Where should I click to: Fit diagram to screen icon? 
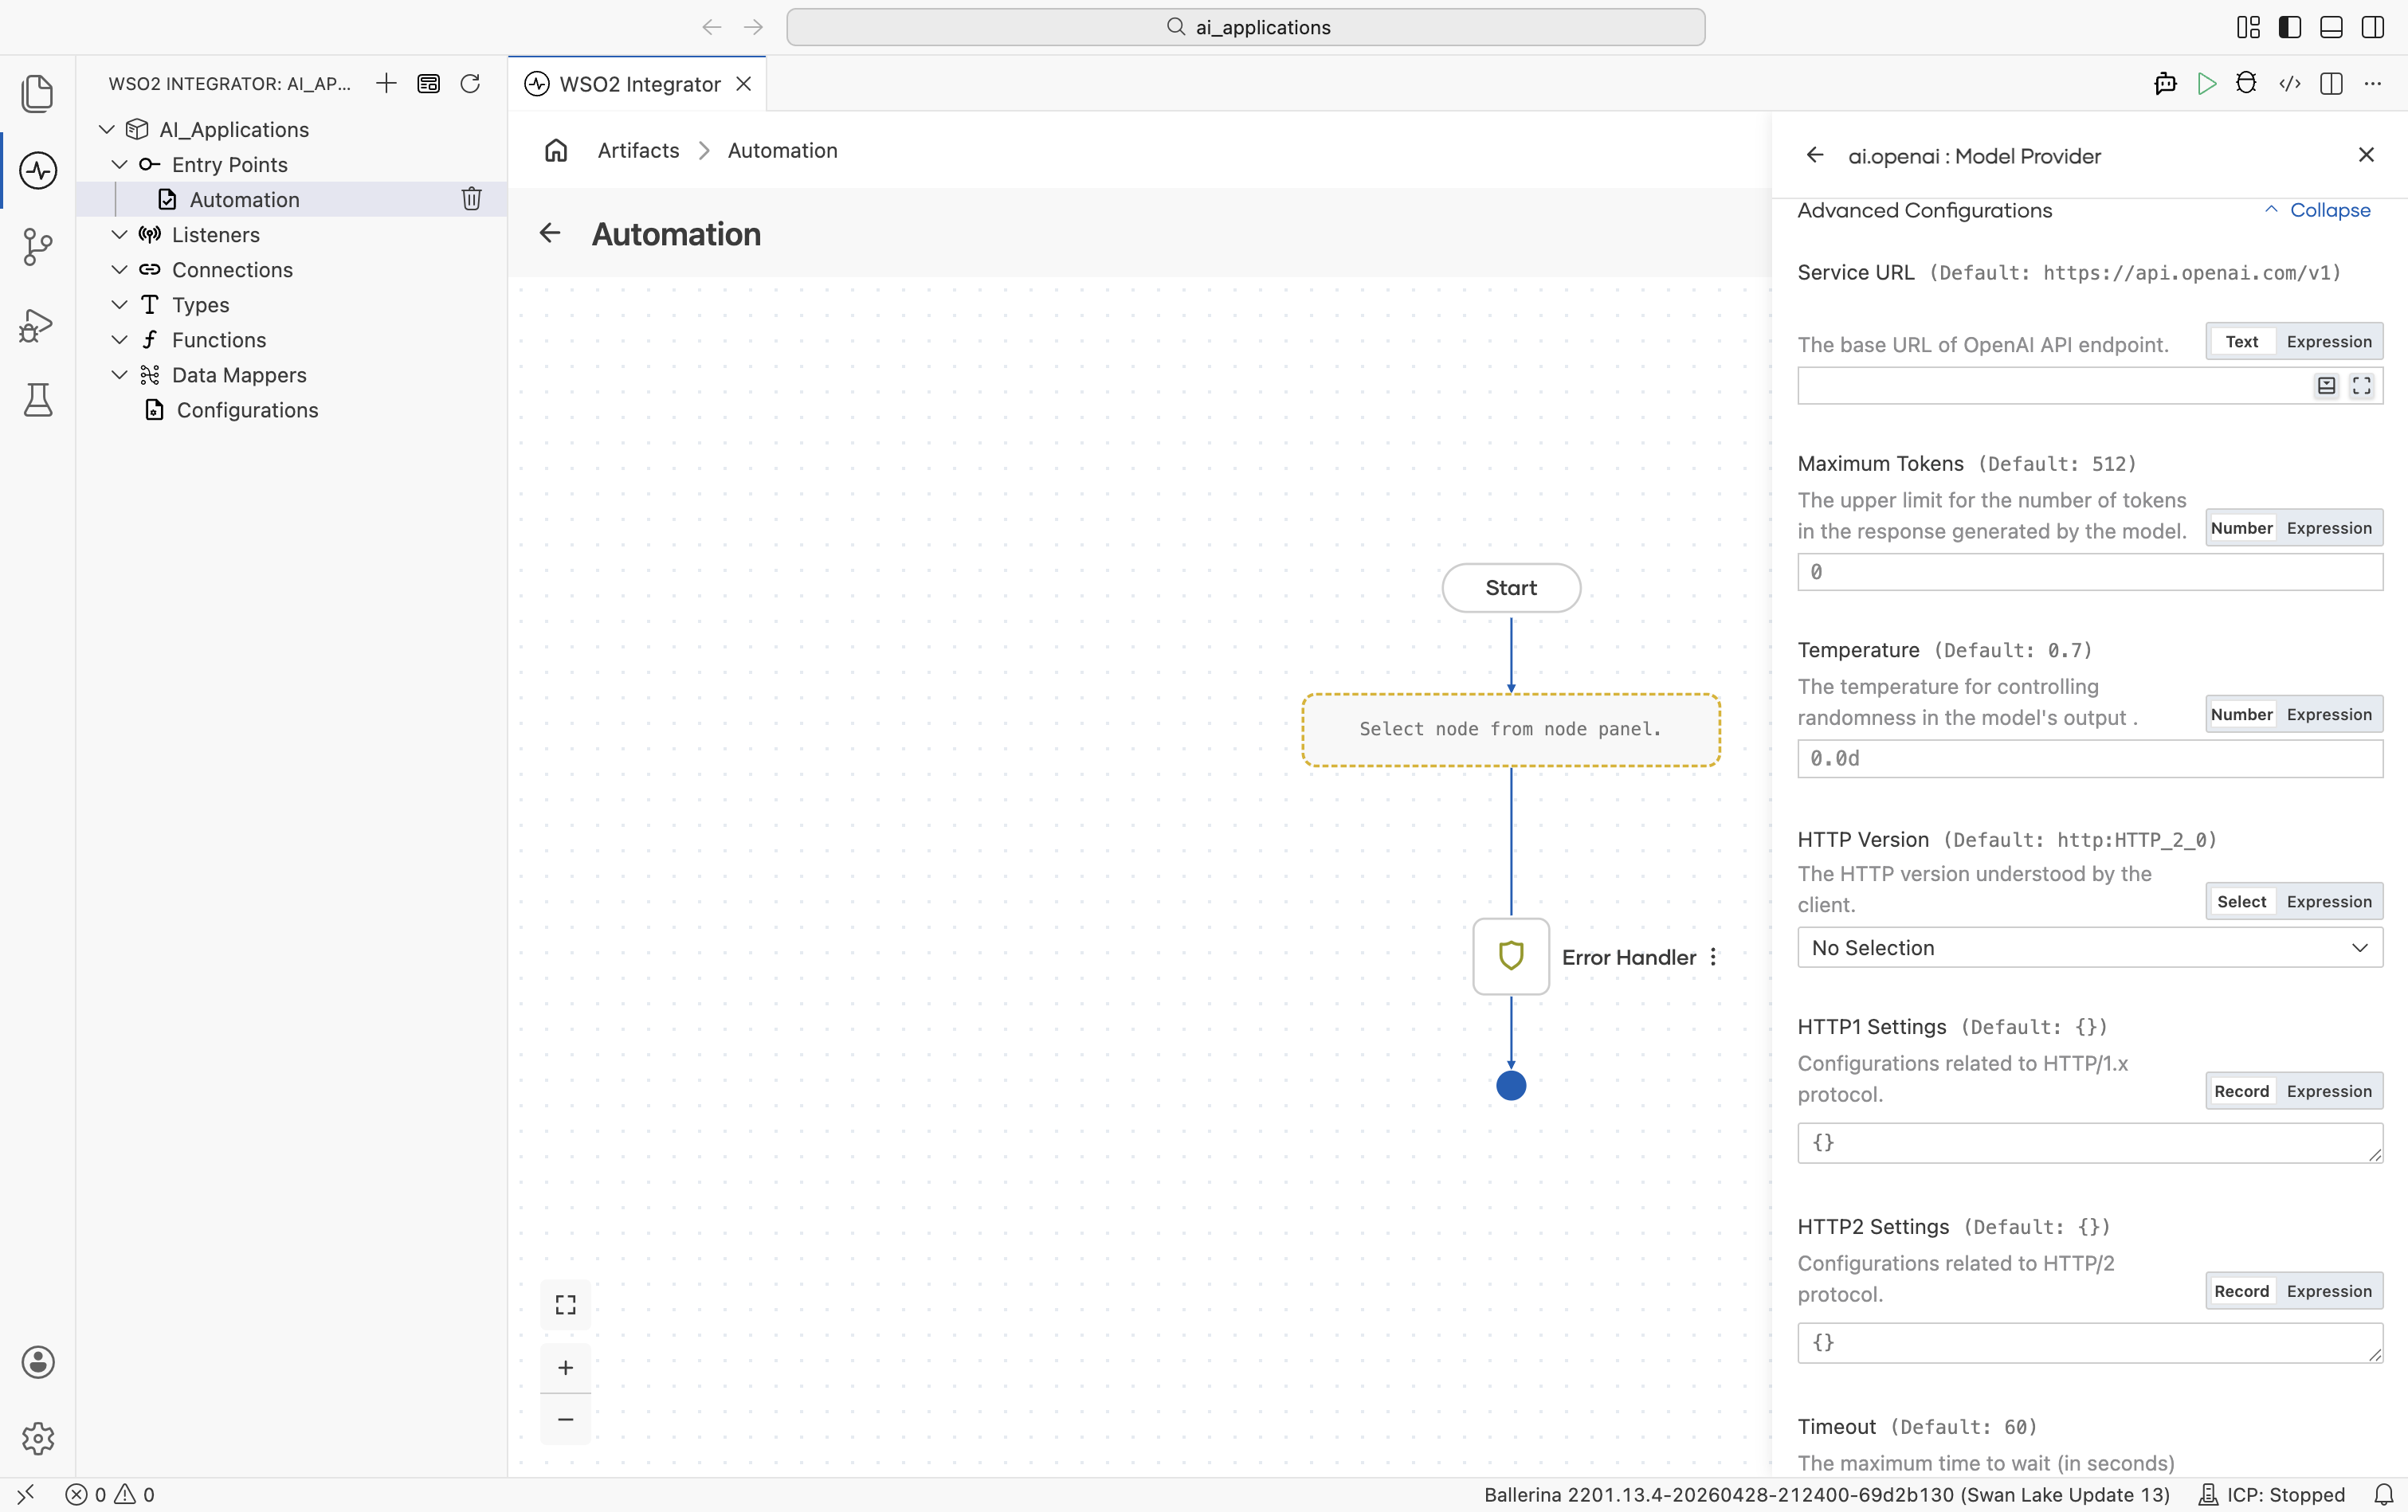coord(566,1304)
